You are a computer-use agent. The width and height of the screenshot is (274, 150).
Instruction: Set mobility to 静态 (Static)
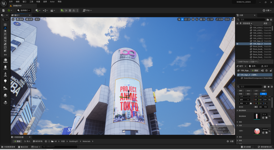[x=256, y=107]
